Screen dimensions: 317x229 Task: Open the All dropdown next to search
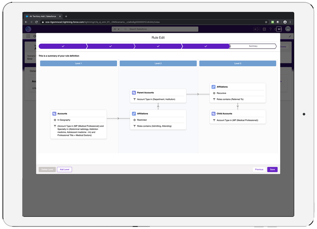(116, 29)
